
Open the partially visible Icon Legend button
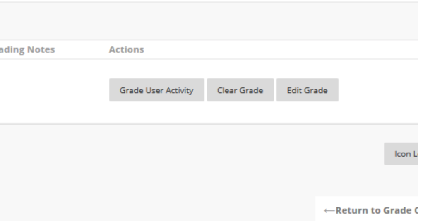pyautogui.click(x=404, y=154)
